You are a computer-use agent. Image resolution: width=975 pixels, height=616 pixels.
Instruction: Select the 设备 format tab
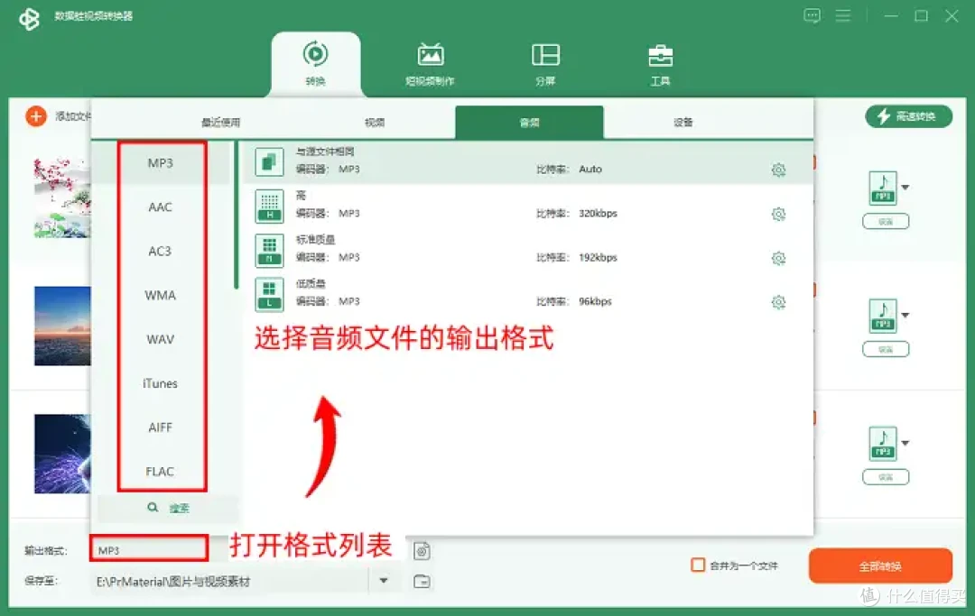(682, 123)
